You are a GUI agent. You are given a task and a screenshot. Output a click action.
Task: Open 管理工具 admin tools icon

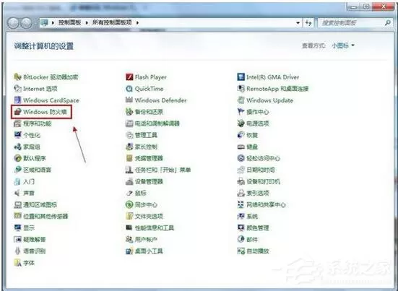[129, 135]
